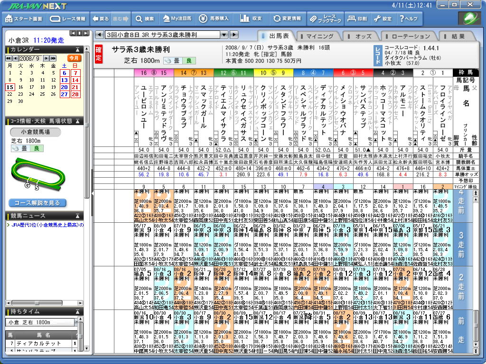This screenshot has width=486, height=364.
Task: Open 設定 settings with wrench icon
Action: click(383, 19)
